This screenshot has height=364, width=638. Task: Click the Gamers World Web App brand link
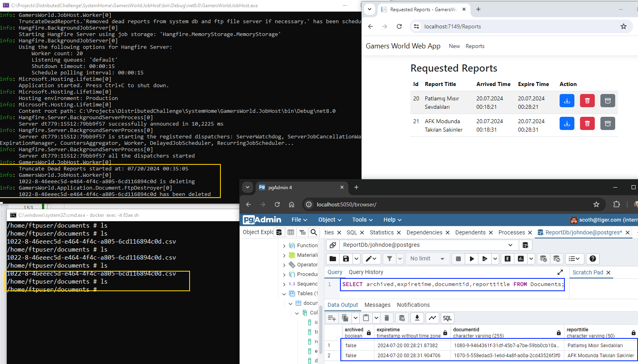(x=403, y=46)
